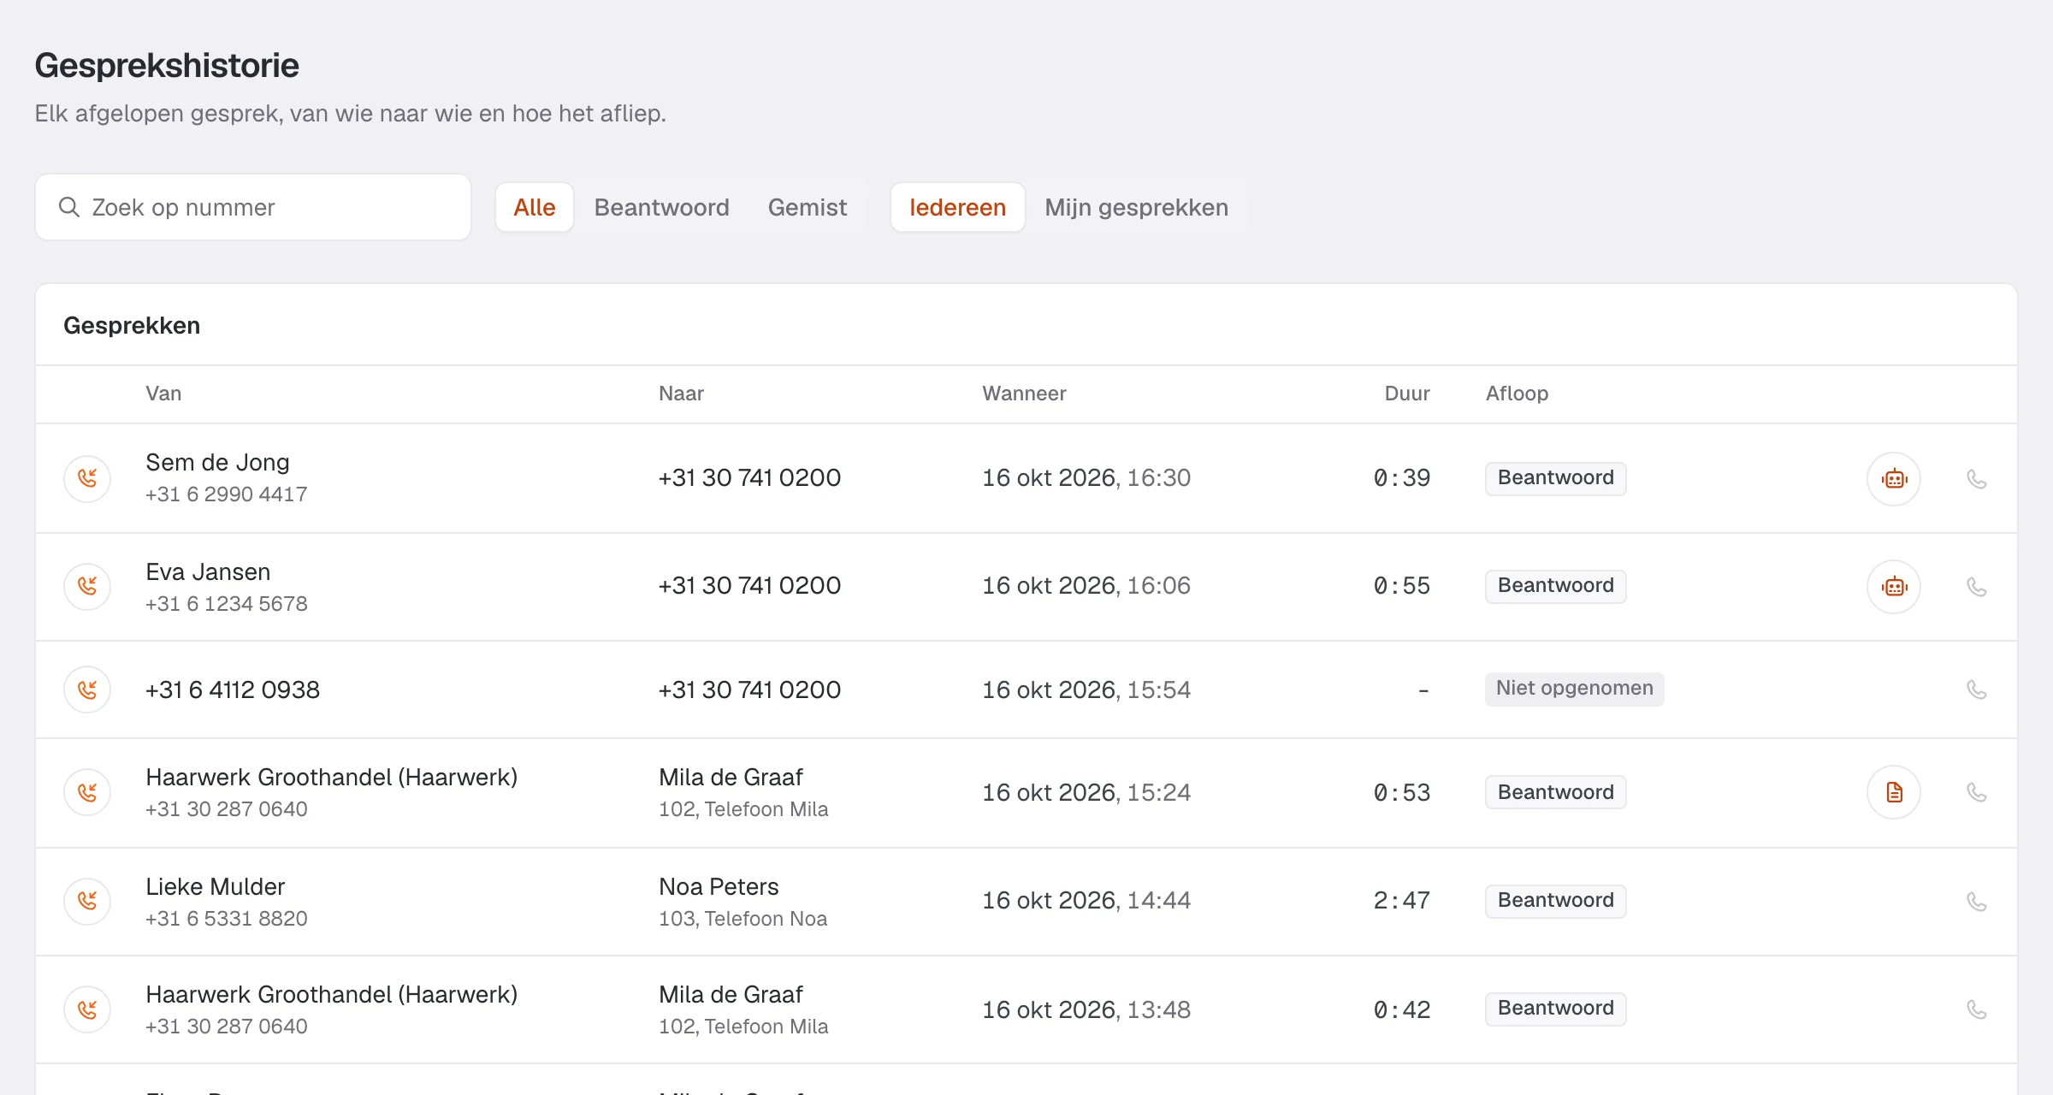The width and height of the screenshot is (2053, 1095).
Task: Click the Naar column header
Action: coord(681,394)
